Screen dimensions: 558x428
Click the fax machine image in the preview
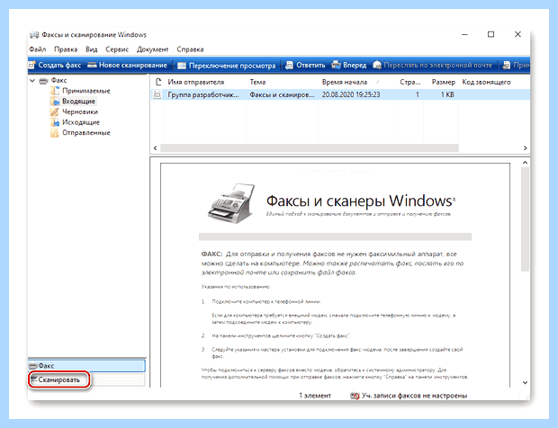pyautogui.click(x=231, y=204)
